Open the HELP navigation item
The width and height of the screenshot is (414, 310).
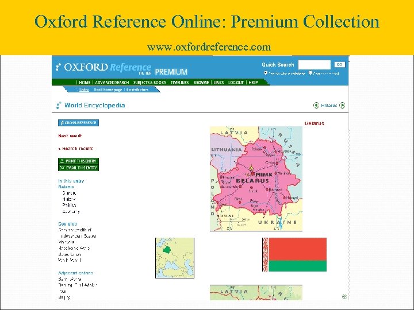tap(253, 82)
